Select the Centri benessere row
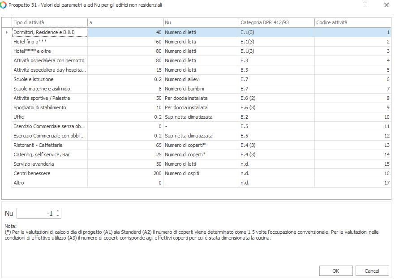The height and width of the screenshot is (279, 395). [x=49, y=173]
